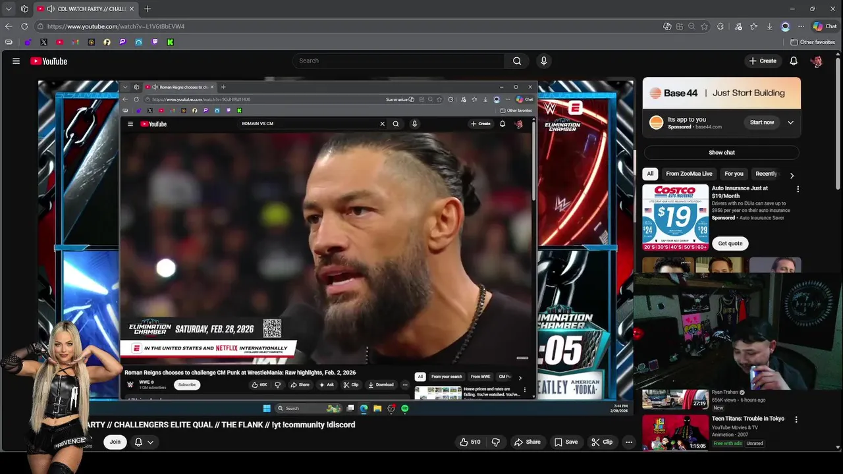Open the YouTube bookmark in favorites bar

pyautogui.click(x=59, y=42)
